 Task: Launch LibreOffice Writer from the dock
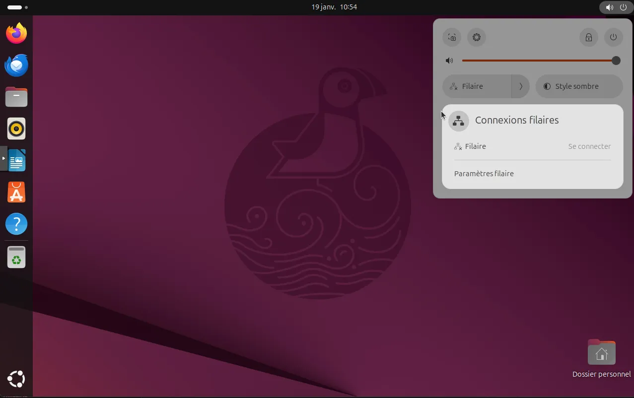(16, 160)
